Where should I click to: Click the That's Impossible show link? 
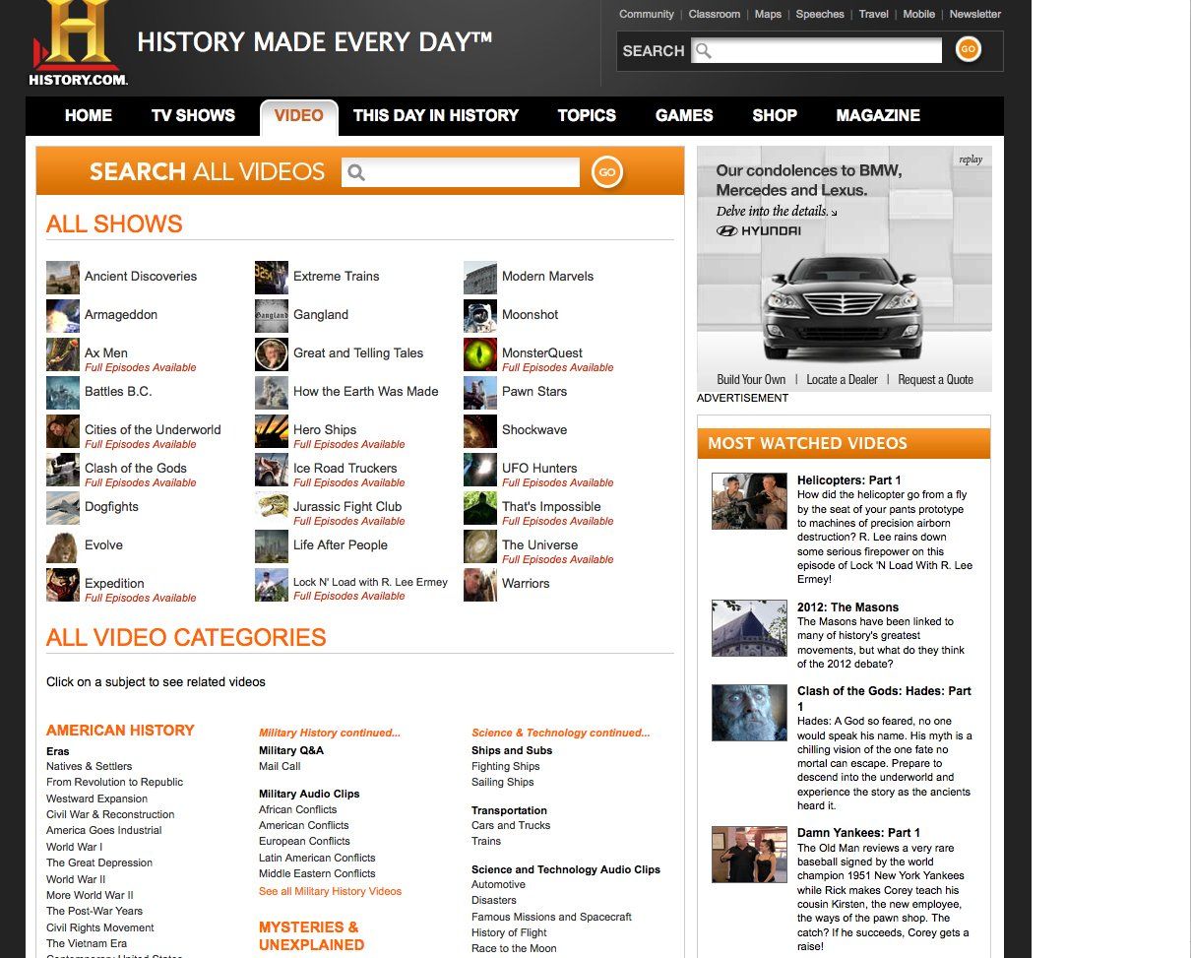(x=551, y=506)
